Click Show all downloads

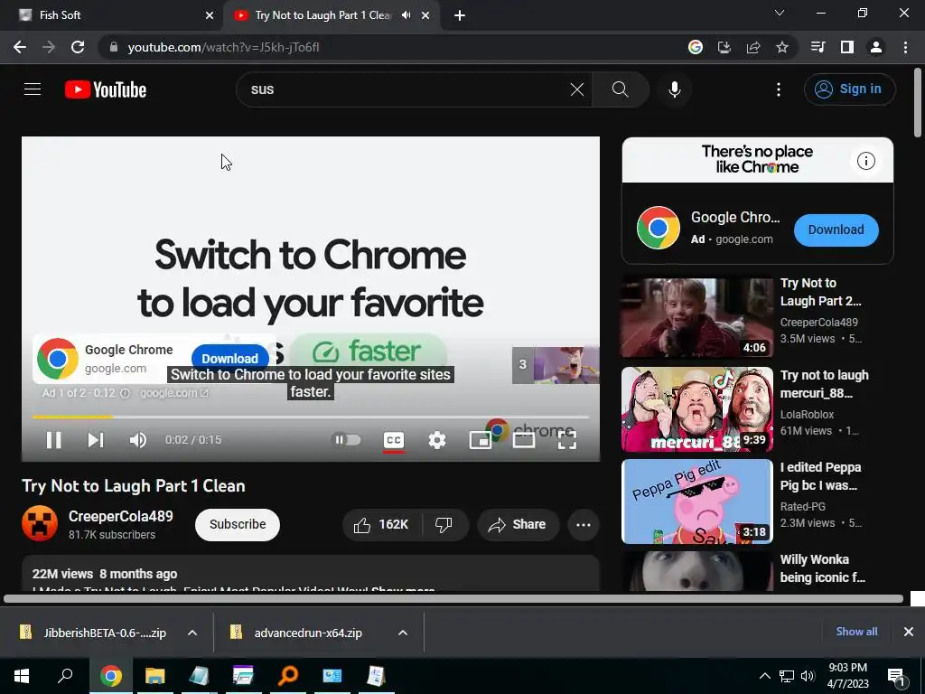856,632
